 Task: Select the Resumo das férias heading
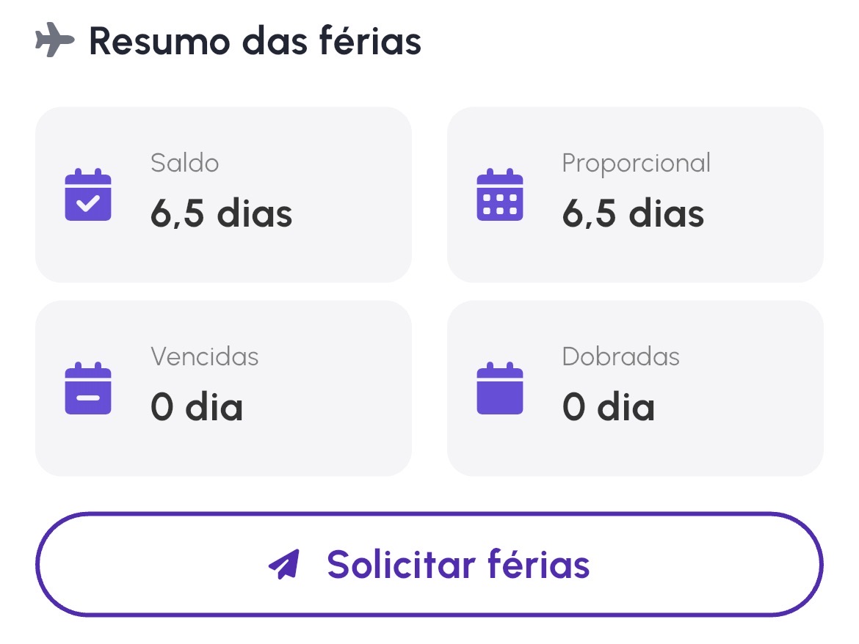tap(255, 41)
